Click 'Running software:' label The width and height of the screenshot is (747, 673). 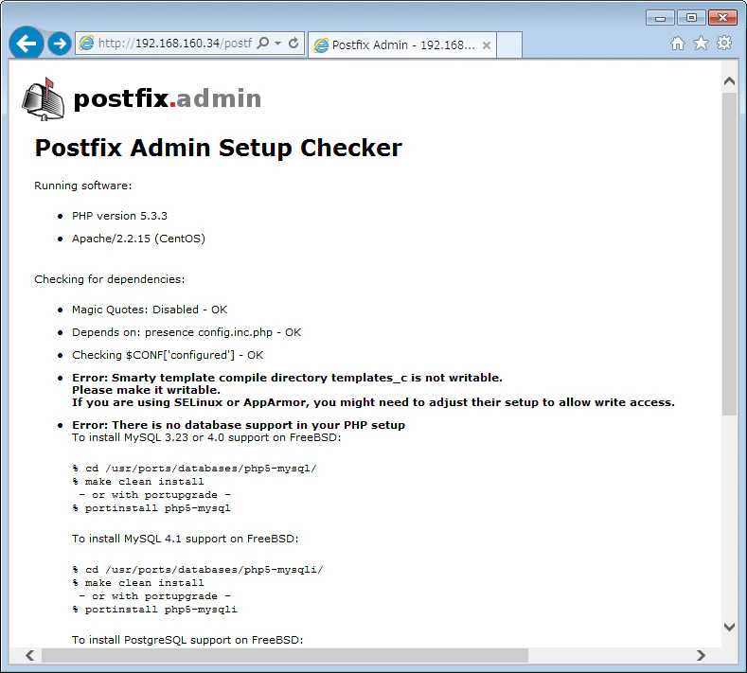[83, 186]
